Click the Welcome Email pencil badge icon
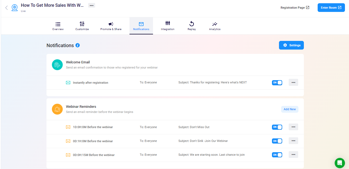Viewport: 349px width, 169px height. (x=57, y=64)
